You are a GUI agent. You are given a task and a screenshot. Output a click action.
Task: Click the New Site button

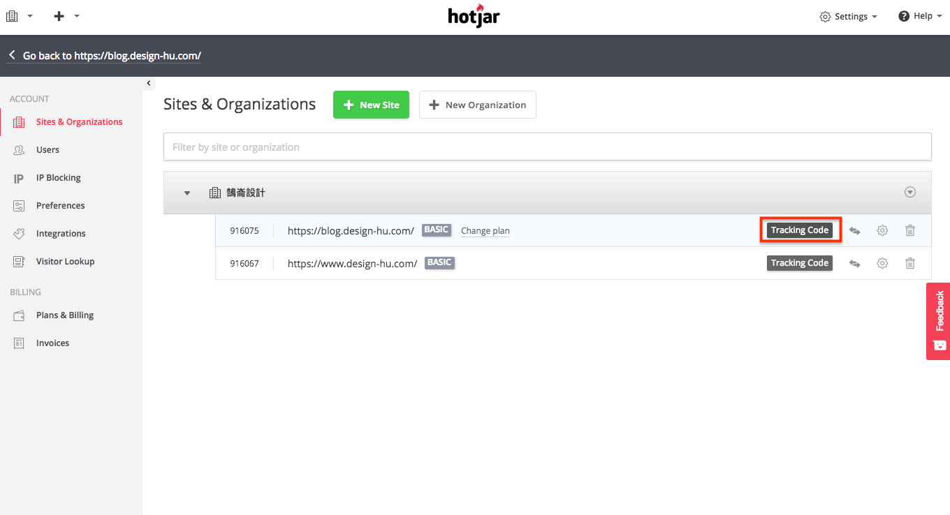tap(371, 105)
